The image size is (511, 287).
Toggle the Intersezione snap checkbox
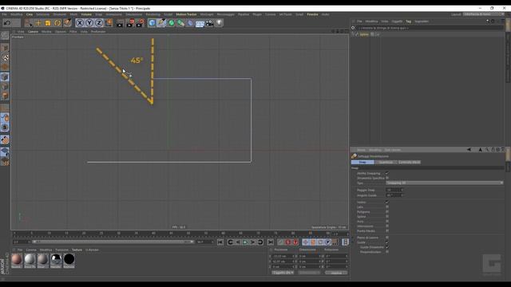[387, 226]
